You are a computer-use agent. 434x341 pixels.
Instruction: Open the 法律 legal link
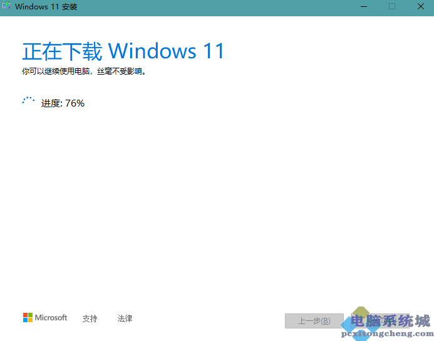point(125,318)
